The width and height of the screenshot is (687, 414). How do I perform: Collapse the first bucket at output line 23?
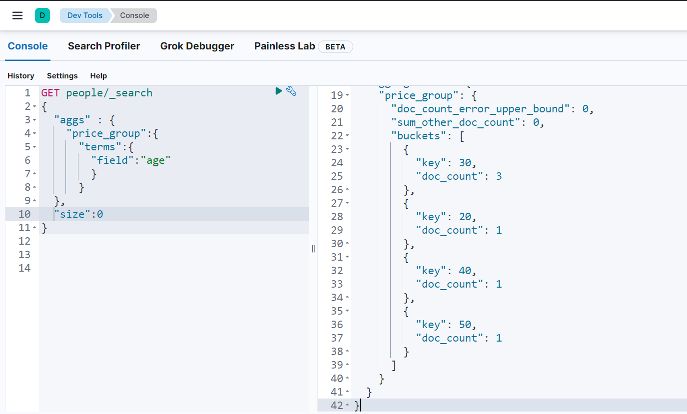point(347,149)
